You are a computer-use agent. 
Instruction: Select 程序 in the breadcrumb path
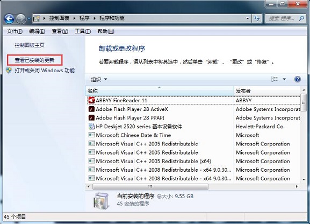tap(84, 18)
